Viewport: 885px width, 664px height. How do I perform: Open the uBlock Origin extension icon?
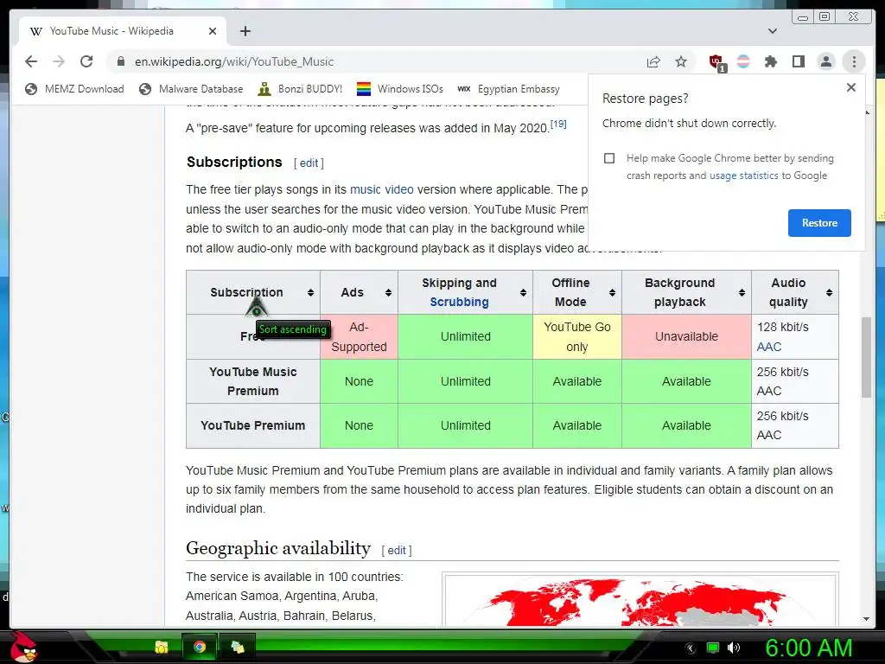(716, 62)
